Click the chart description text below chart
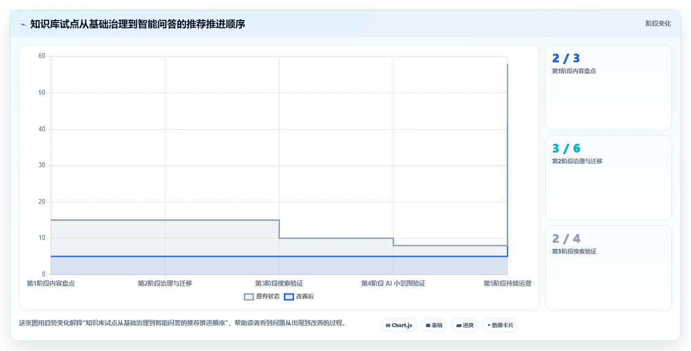Viewport: 691px width, 351px height. tap(182, 323)
